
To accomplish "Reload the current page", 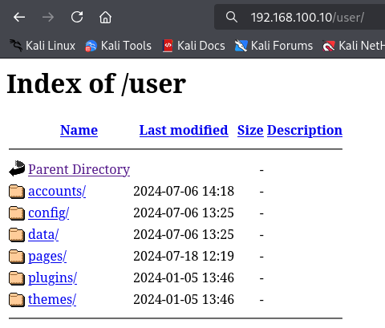I will coord(77,18).
